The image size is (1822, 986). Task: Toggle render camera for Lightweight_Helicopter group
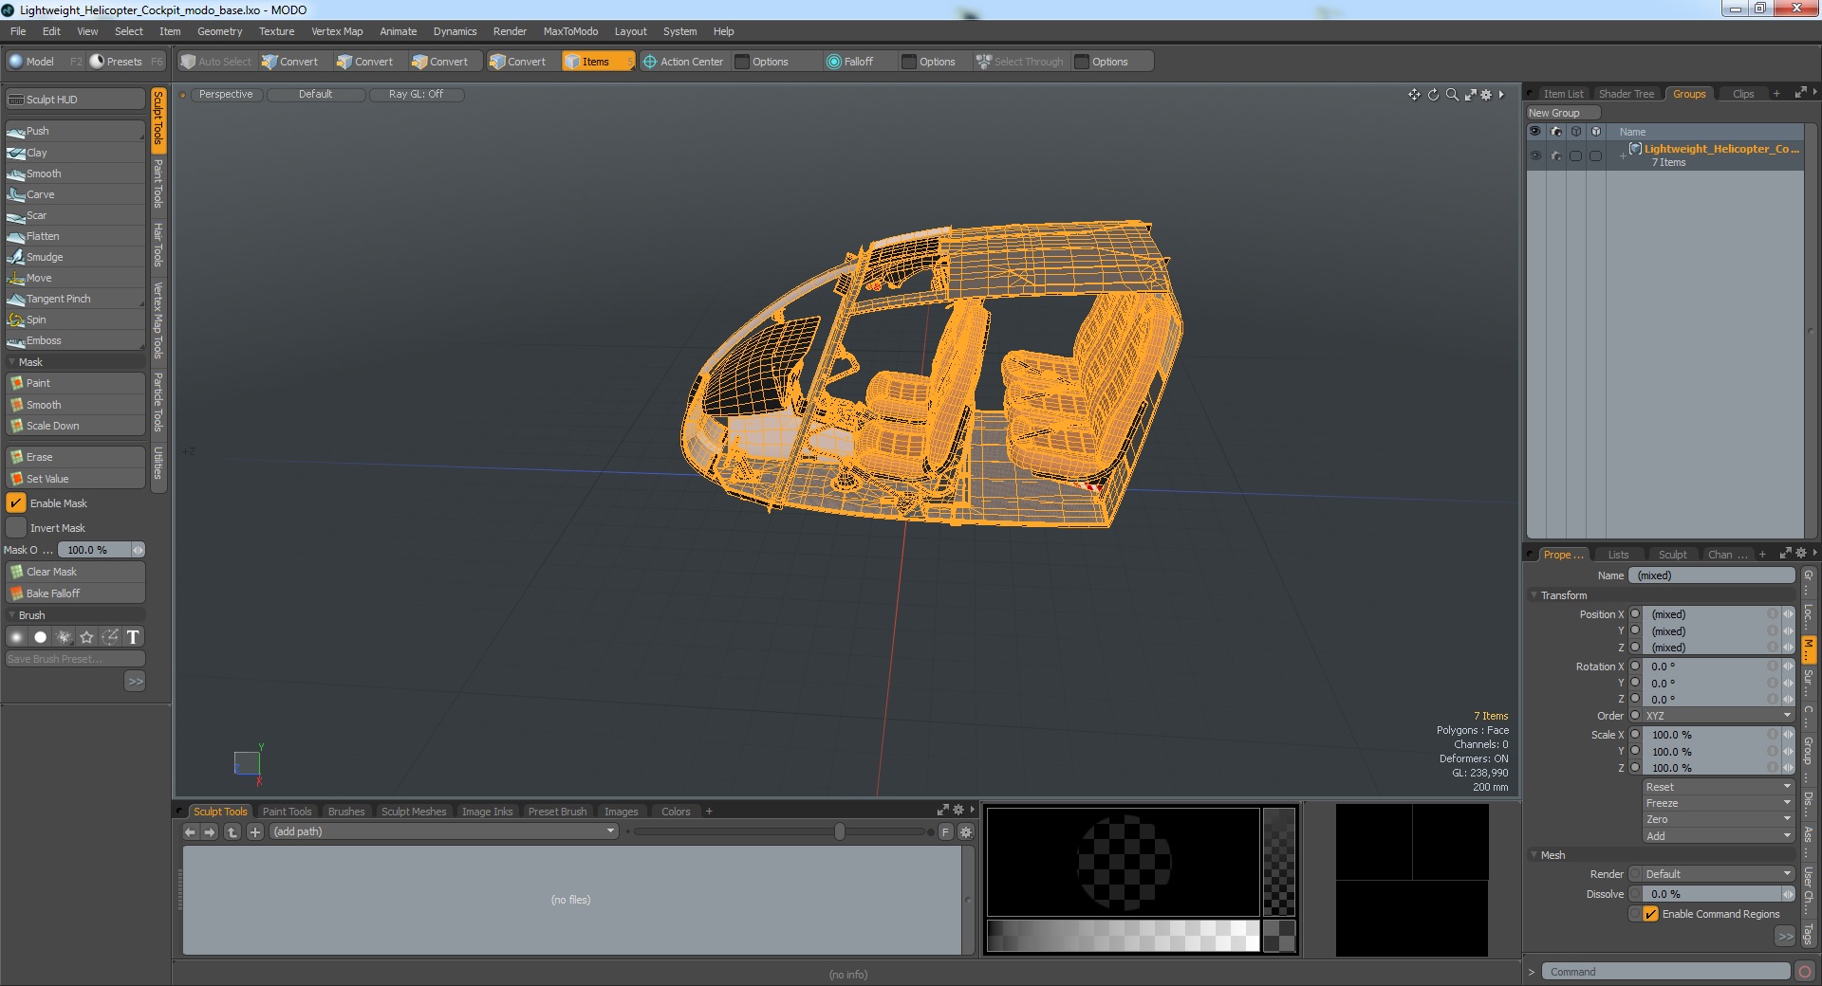click(x=1556, y=155)
